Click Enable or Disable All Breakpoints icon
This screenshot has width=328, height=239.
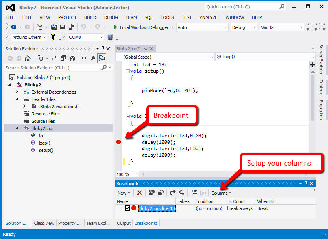pos(161,193)
